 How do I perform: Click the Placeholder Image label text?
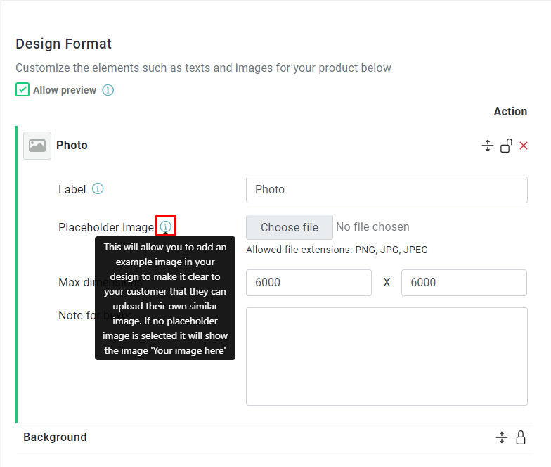point(106,227)
